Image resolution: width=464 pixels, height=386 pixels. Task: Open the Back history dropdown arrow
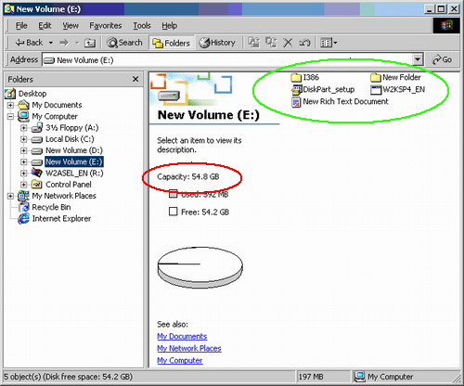51,43
